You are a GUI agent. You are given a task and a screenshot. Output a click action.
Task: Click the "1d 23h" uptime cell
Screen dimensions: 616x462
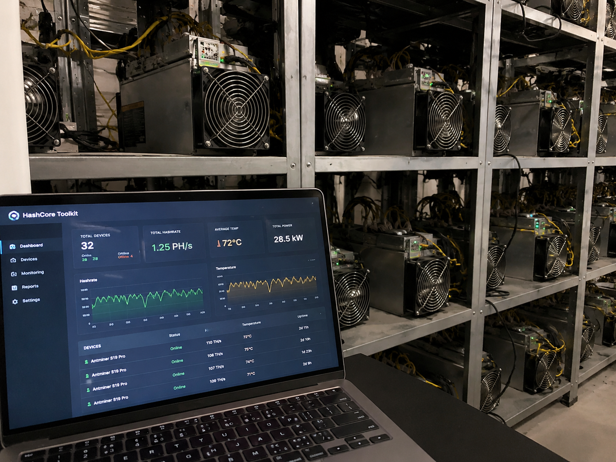point(306,351)
